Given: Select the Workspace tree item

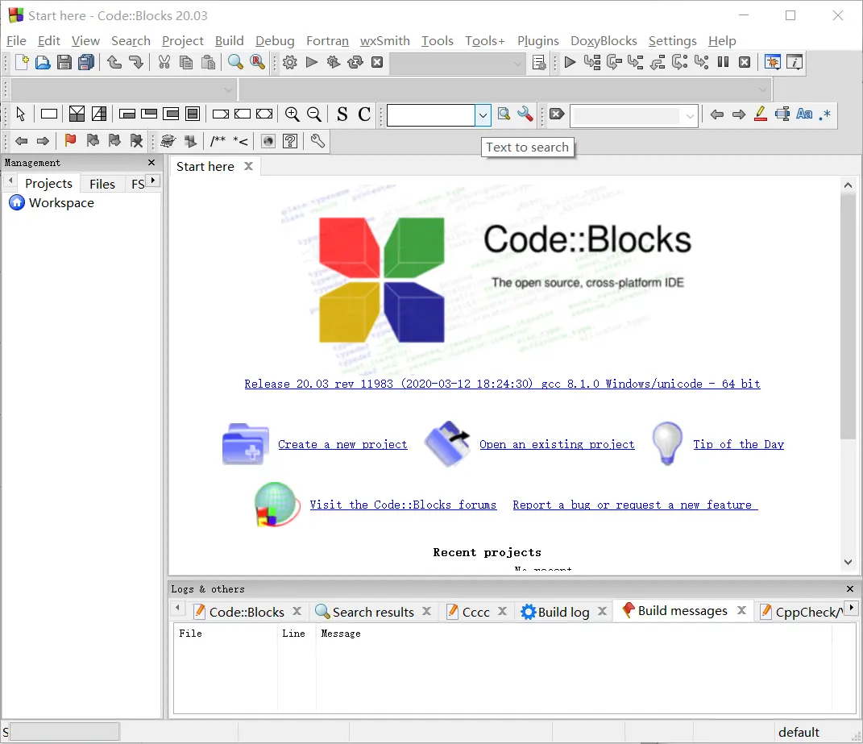Looking at the screenshot, I should [61, 202].
